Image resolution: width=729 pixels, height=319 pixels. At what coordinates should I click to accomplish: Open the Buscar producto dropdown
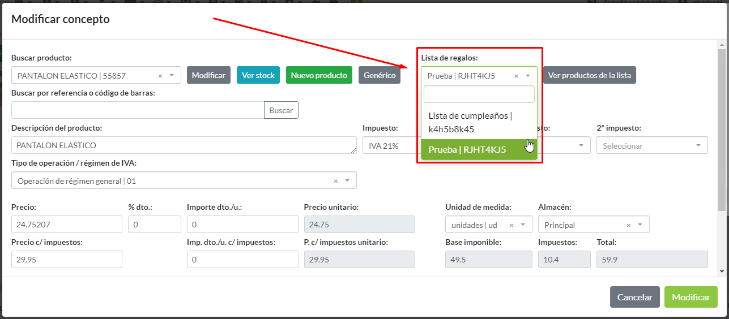click(x=172, y=75)
